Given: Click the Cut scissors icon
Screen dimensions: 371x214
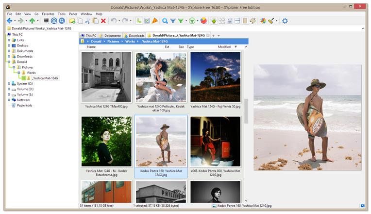Looking at the screenshot, I should click(87, 21).
